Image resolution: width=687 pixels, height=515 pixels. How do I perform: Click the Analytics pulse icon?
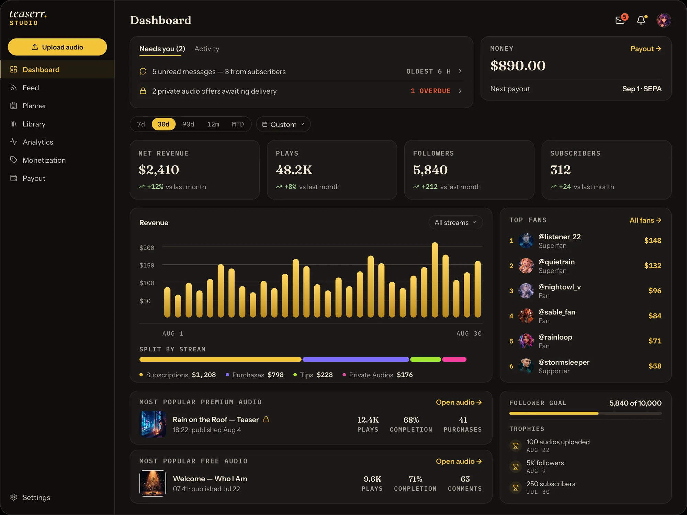(13, 142)
